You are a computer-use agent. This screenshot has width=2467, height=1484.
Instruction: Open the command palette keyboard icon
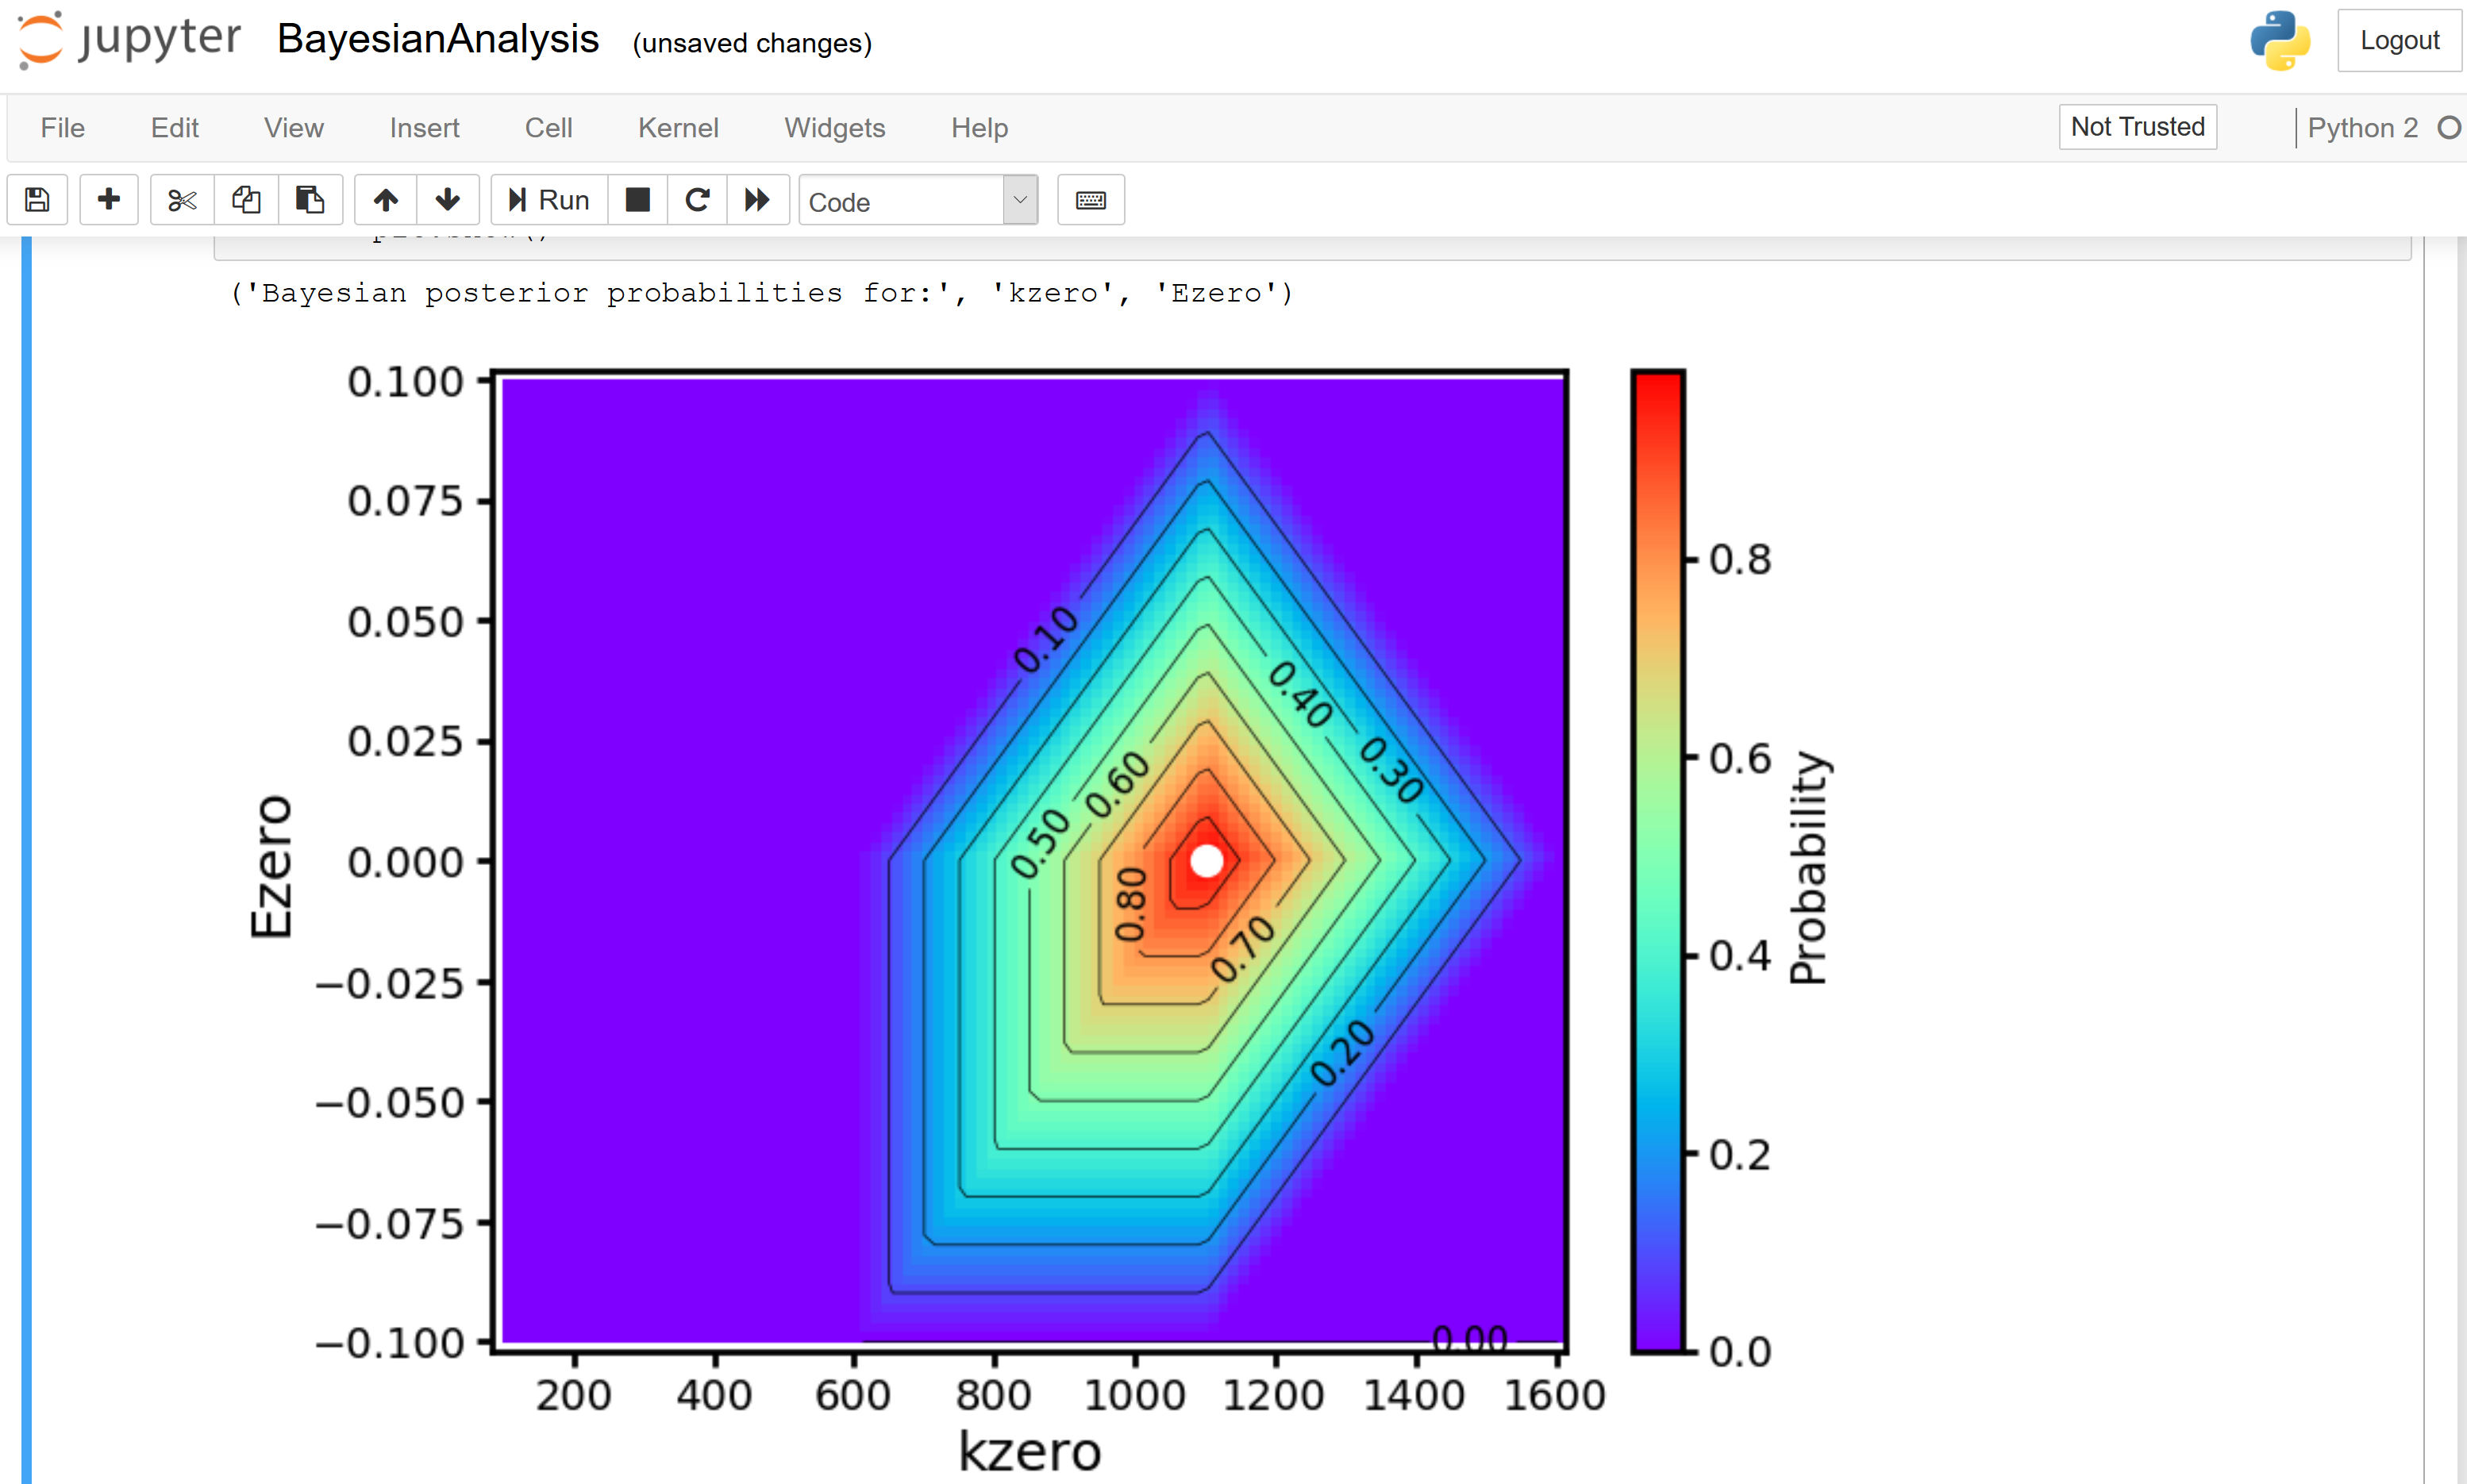(x=1090, y=200)
